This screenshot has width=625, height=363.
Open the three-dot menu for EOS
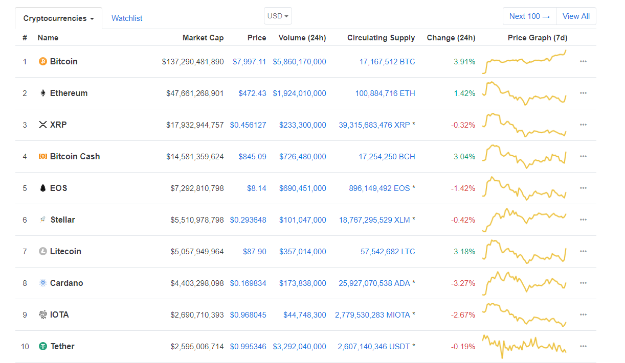[583, 188]
